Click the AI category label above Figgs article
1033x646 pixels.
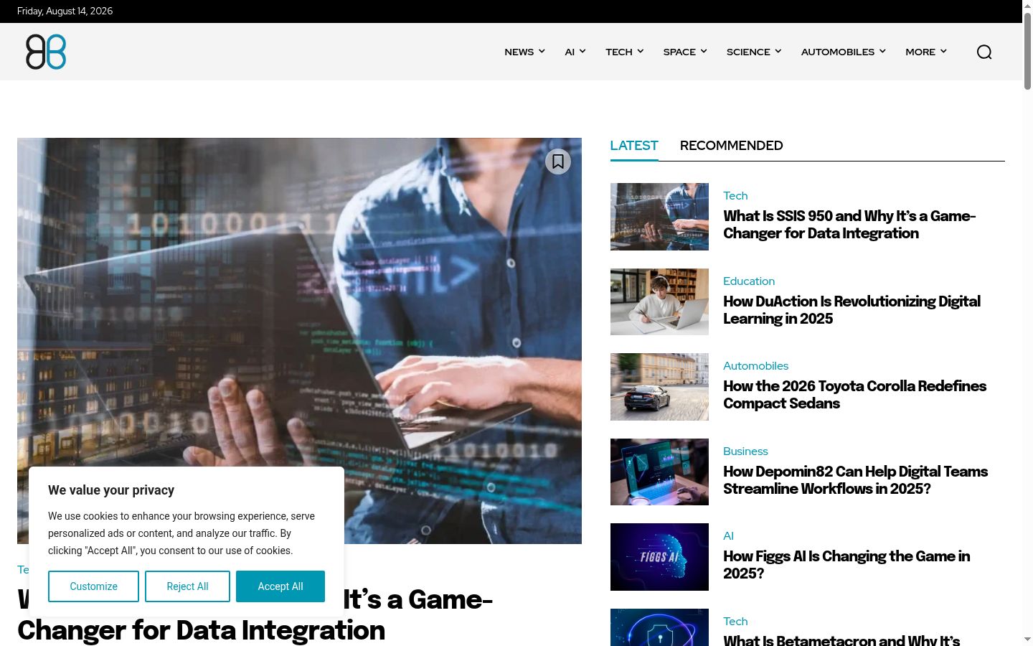pyautogui.click(x=728, y=536)
